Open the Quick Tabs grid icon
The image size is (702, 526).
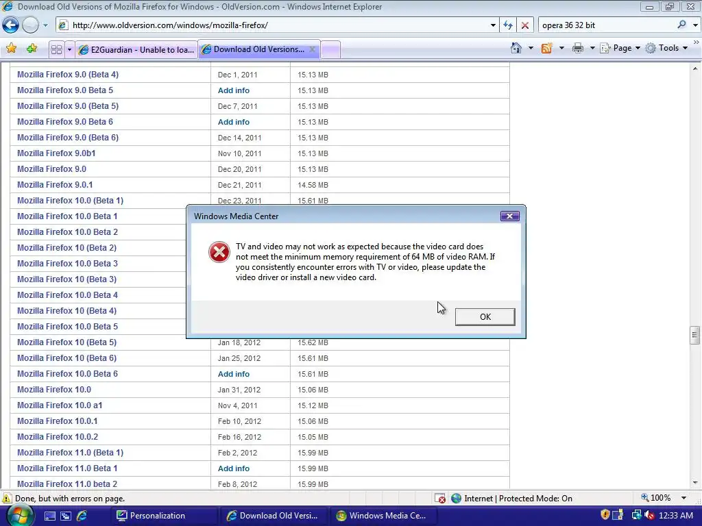56,49
